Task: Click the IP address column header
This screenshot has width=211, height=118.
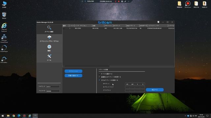Action: (x=119, y=26)
